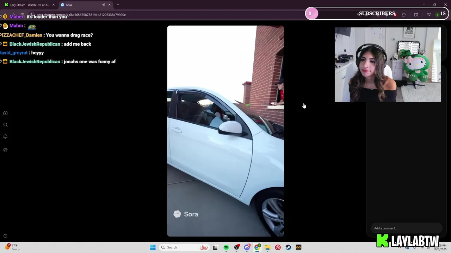
Task: Switch to the Lacy Stream Kick tab
Action: [30, 5]
